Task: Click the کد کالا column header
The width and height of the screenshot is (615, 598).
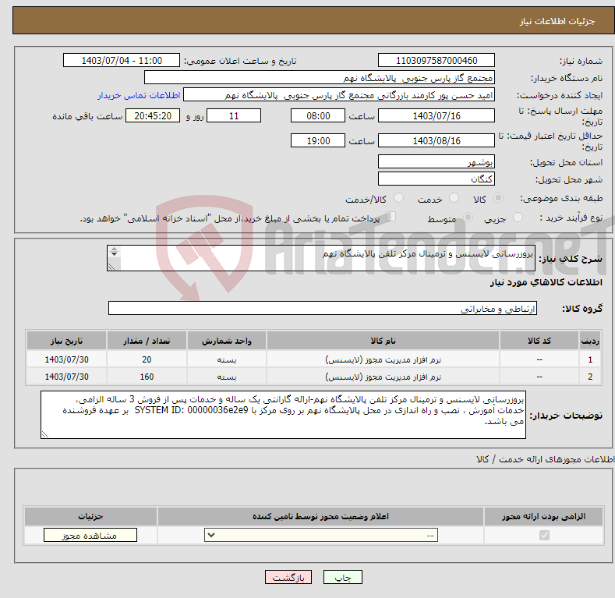Action: 539,341
